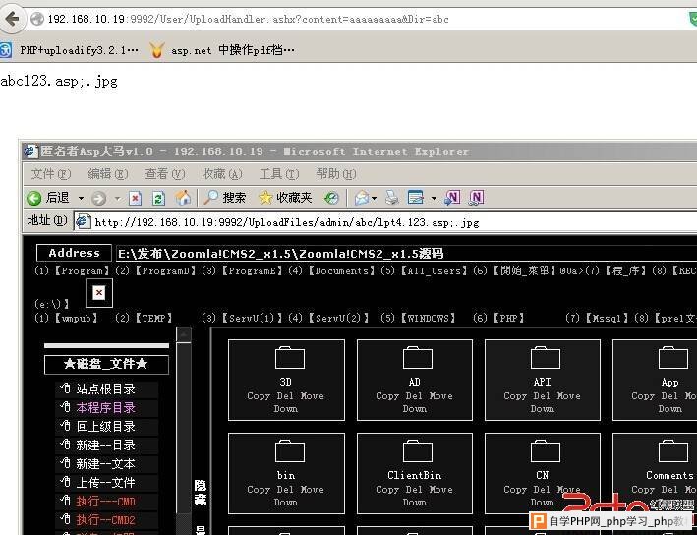The image size is (697, 535).
Task: Click the broken image icon near (e:\)
Action: pyautogui.click(x=99, y=293)
